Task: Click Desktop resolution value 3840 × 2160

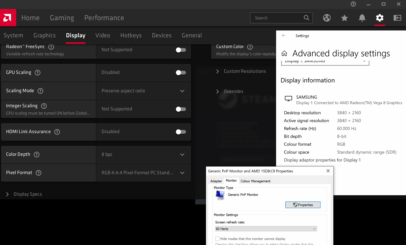Action: click(349, 113)
